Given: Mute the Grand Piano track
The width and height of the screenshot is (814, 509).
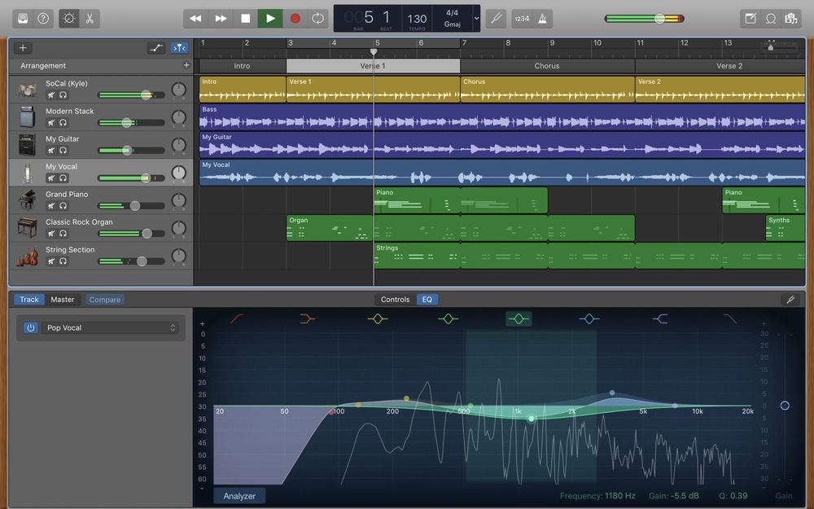Looking at the screenshot, I should [50, 206].
